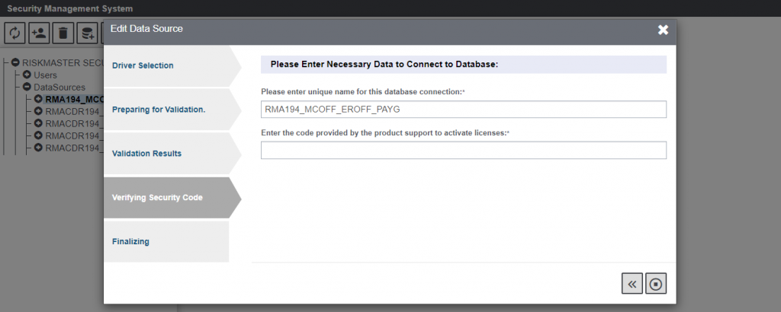The image size is (781, 312).
Task: Expand the first RMACDR194 data source
Action: tap(38, 111)
